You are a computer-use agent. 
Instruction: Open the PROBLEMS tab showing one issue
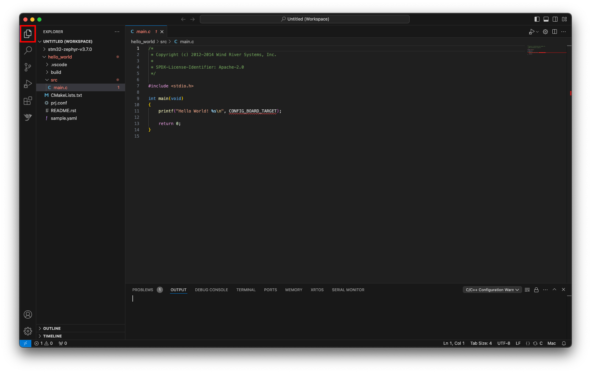point(143,289)
